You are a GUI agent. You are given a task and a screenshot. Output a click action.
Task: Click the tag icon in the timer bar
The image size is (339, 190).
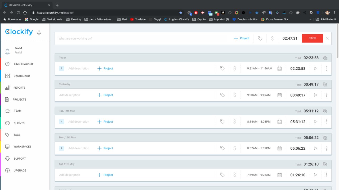coord(260,38)
